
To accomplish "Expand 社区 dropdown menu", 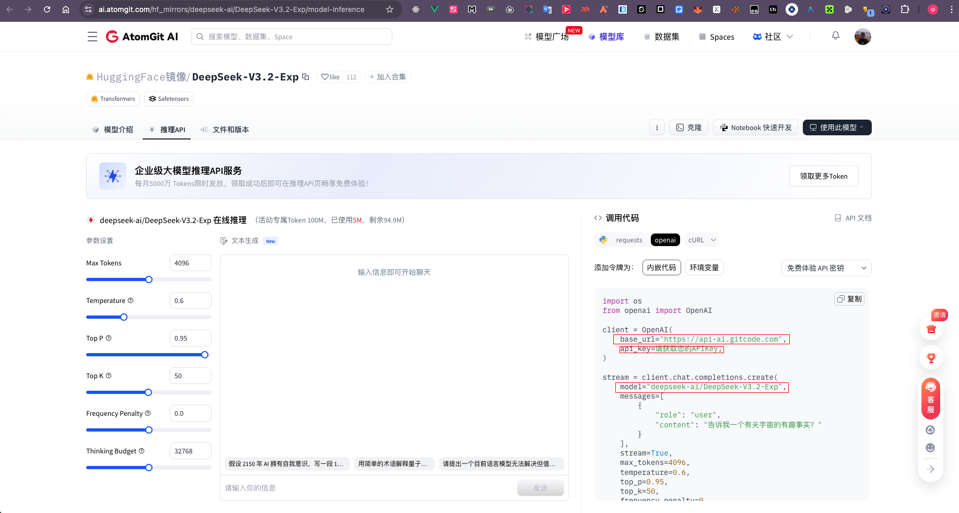I will 773,37.
